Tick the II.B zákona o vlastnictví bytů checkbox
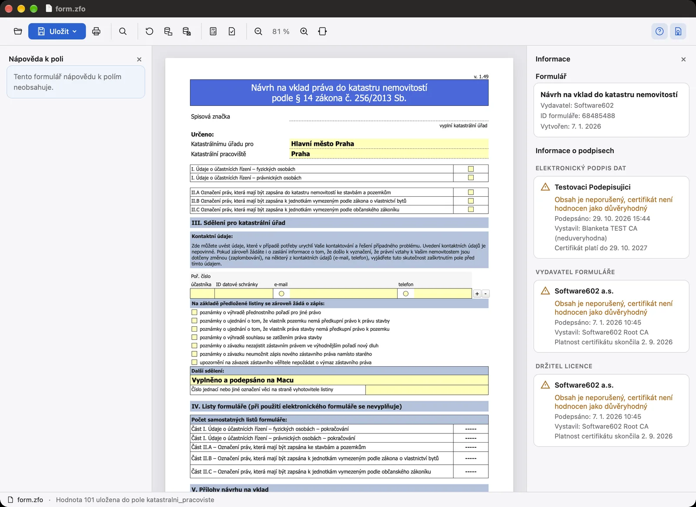The image size is (696, 507). pos(471,201)
